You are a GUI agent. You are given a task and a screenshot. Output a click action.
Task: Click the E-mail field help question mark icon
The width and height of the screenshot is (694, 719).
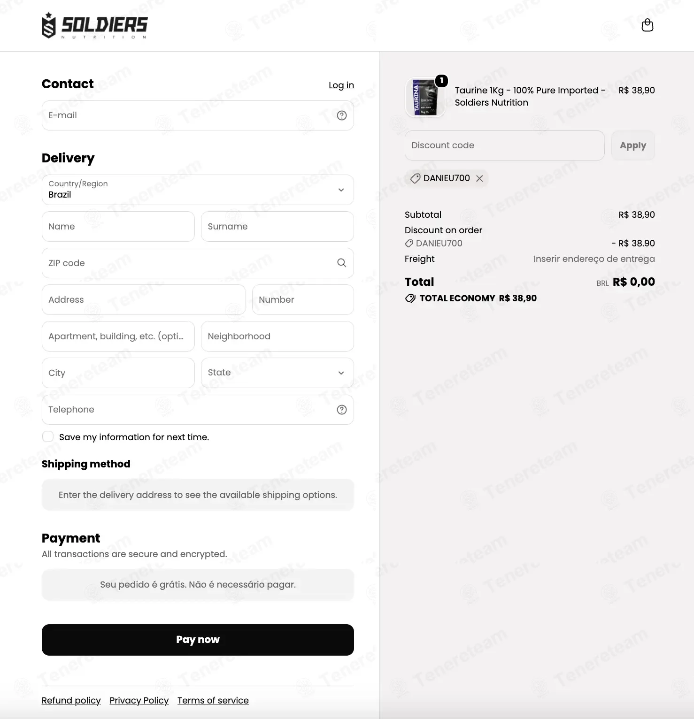click(x=342, y=115)
